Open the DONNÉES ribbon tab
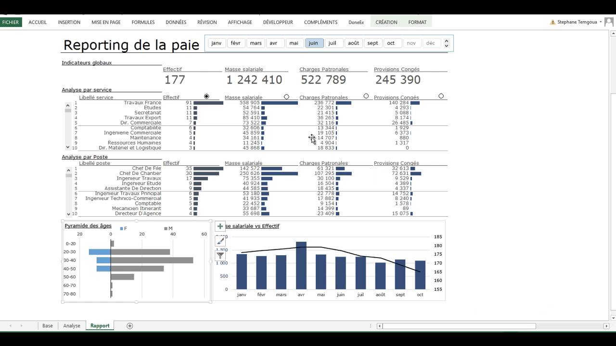 176,22
